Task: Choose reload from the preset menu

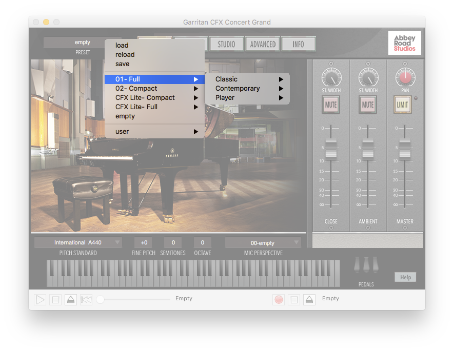Action: [154, 55]
